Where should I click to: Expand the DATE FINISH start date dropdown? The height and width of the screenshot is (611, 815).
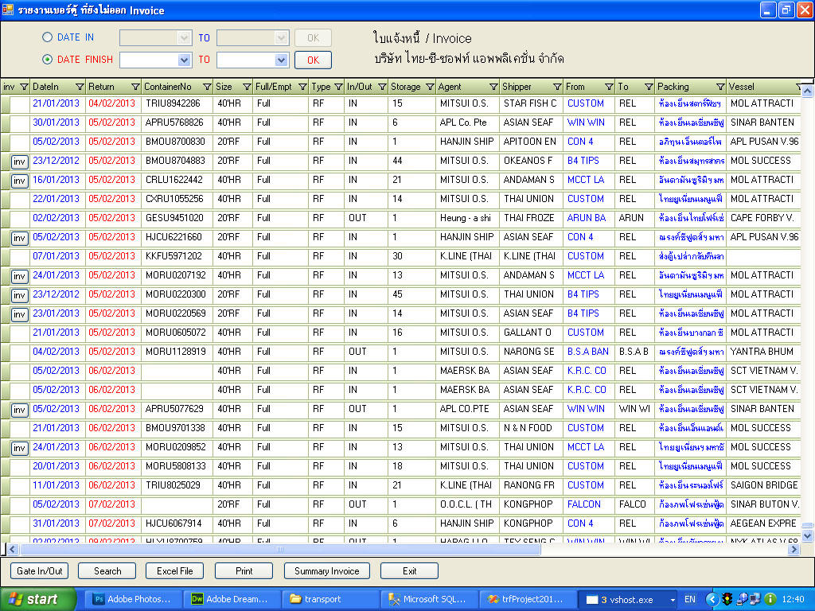coord(185,60)
